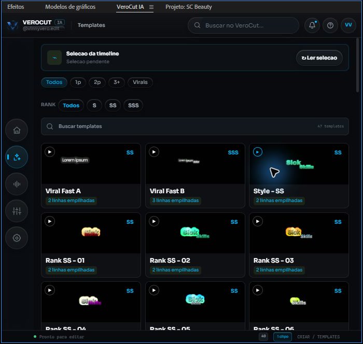Screen dimensions: 363x344
Task: Click '3 linhas empilhadas' tag on Viral Fast B
Action: [x=175, y=200]
